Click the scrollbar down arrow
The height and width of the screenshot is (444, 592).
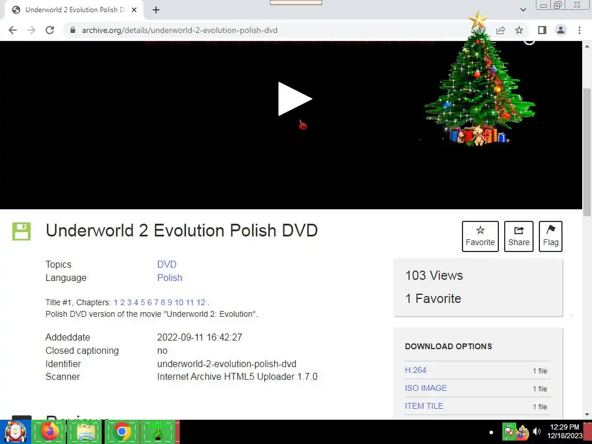(587, 415)
